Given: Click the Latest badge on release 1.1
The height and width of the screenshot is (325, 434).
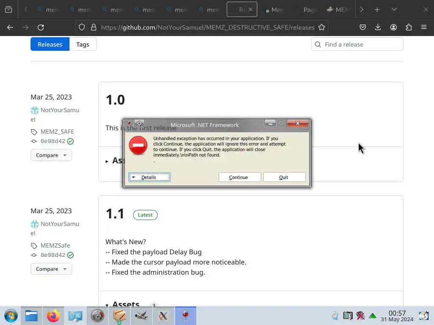Looking at the screenshot, I should pos(145,215).
